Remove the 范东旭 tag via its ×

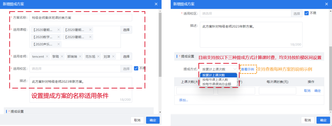point(98,57)
